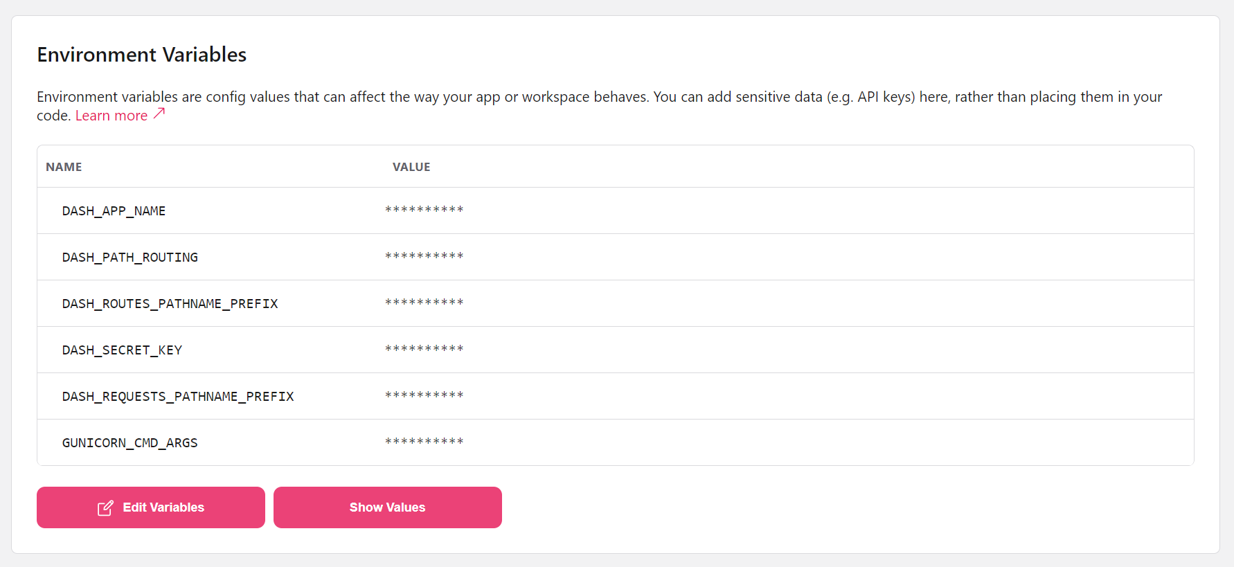Select the DASH_PATH_ROUTING variable name
1234x567 pixels.
point(129,257)
